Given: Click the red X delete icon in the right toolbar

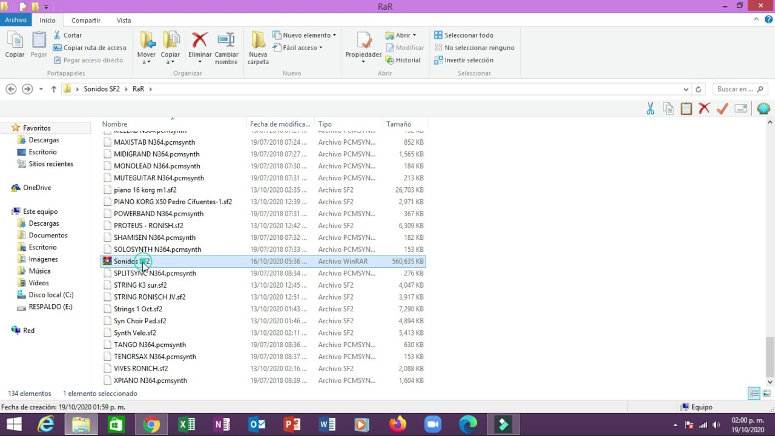Looking at the screenshot, I should pyautogui.click(x=704, y=108).
